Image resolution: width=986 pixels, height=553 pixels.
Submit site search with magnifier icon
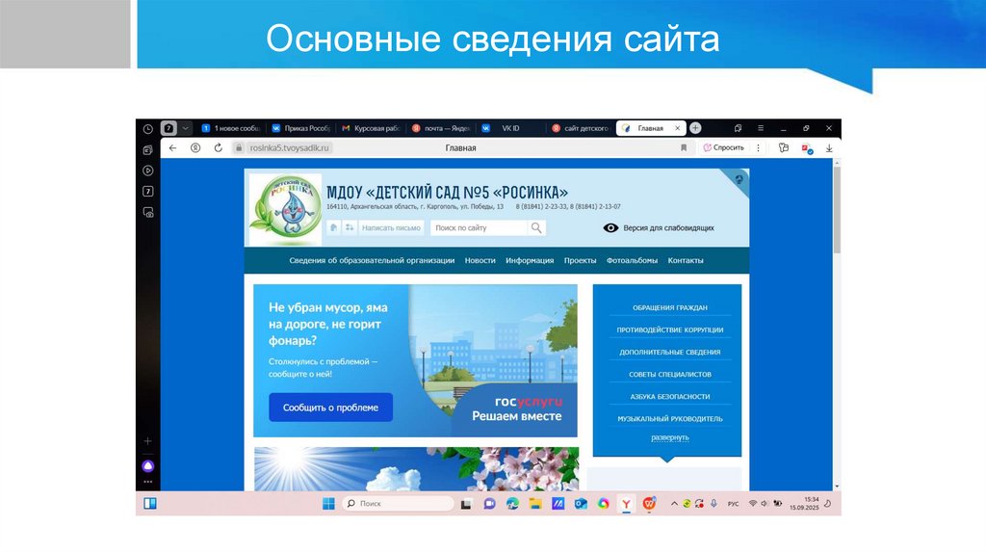pyautogui.click(x=536, y=227)
